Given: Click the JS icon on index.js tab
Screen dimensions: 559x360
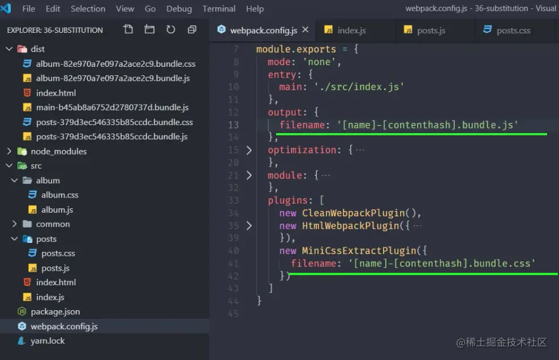Looking at the screenshot, I should pyautogui.click(x=329, y=30).
